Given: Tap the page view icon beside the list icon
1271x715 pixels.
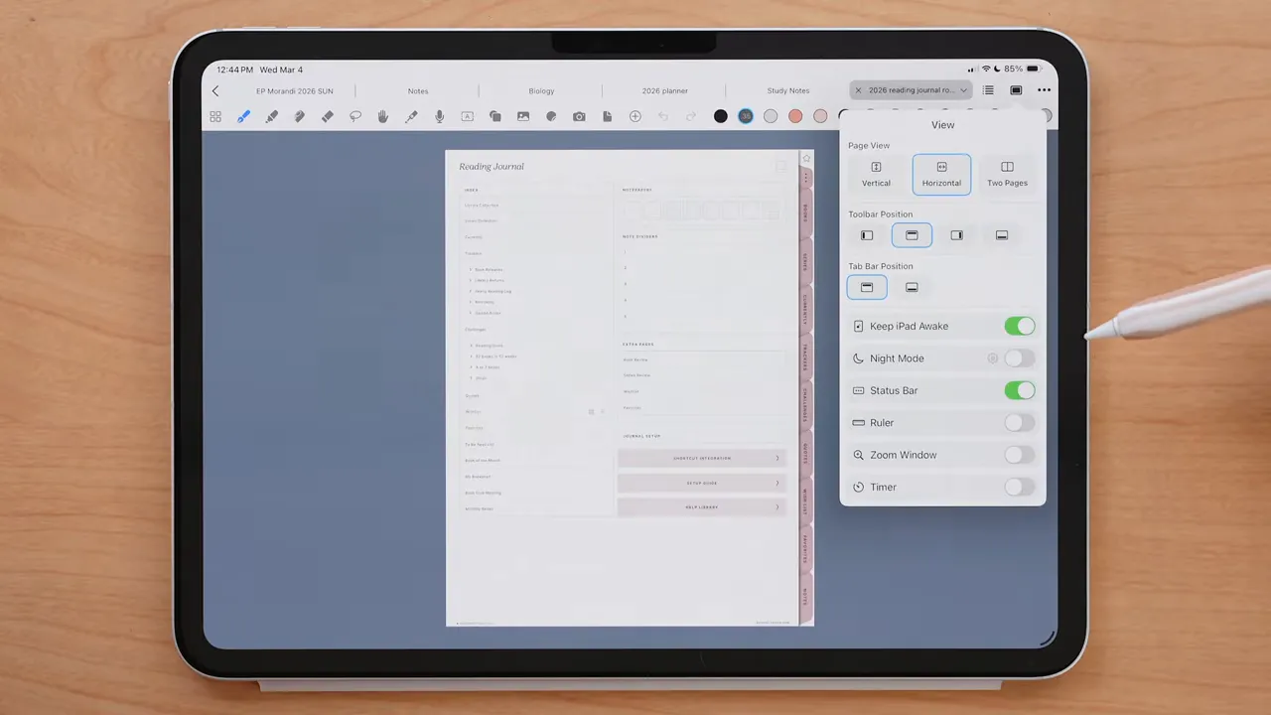Looking at the screenshot, I should coord(1016,90).
